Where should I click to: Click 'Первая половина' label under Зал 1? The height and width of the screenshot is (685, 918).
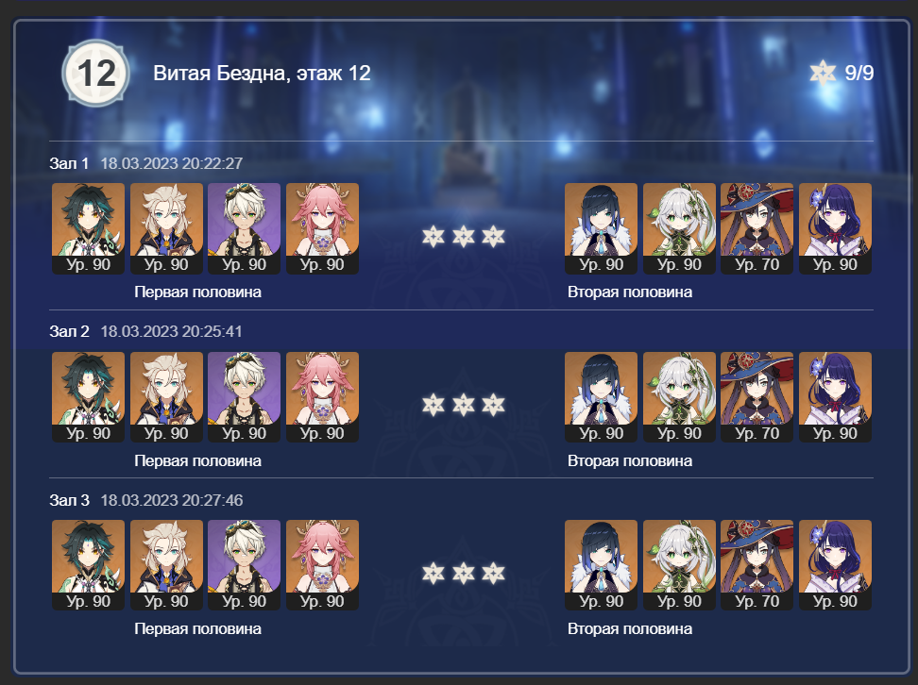[x=198, y=292]
